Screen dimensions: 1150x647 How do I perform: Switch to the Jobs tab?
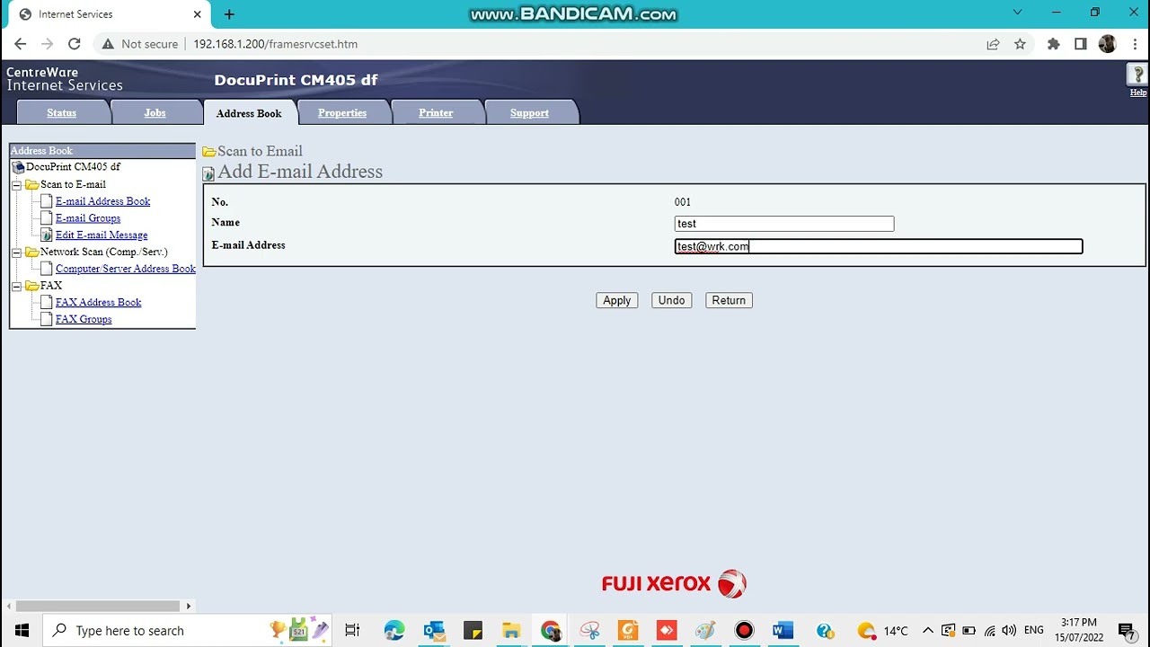(x=155, y=113)
